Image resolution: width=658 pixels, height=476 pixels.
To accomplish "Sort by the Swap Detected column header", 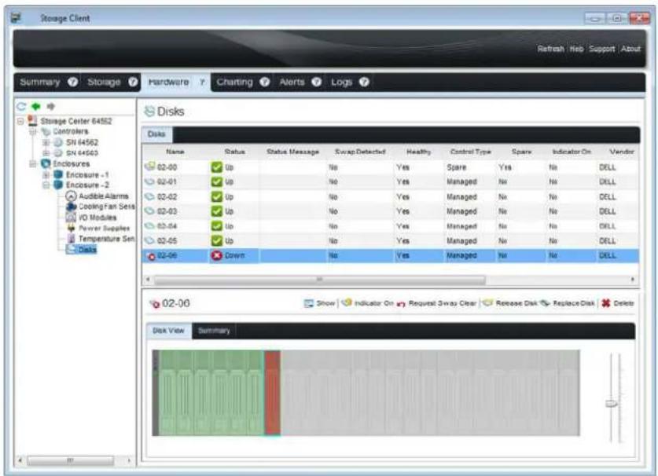I will click(x=360, y=152).
